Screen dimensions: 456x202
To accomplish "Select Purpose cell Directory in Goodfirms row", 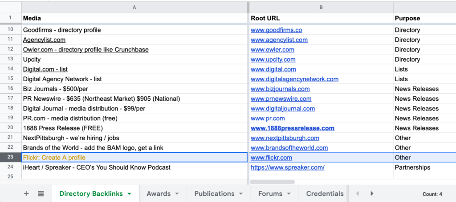I will coord(424,30).
